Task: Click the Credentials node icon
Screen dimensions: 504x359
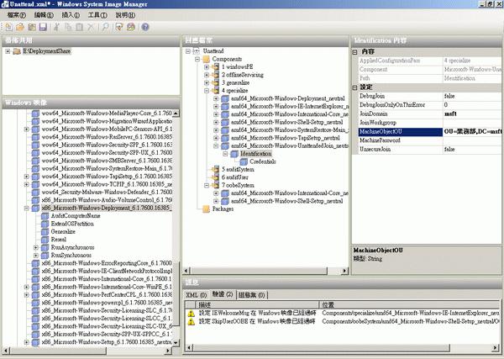Action: [244, 161]
